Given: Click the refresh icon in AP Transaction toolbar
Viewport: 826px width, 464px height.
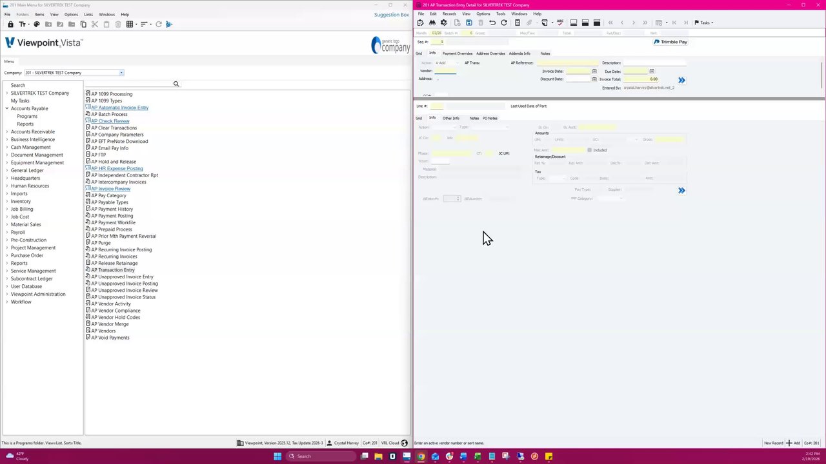Looking at the screenshot, I should [504, 23].
